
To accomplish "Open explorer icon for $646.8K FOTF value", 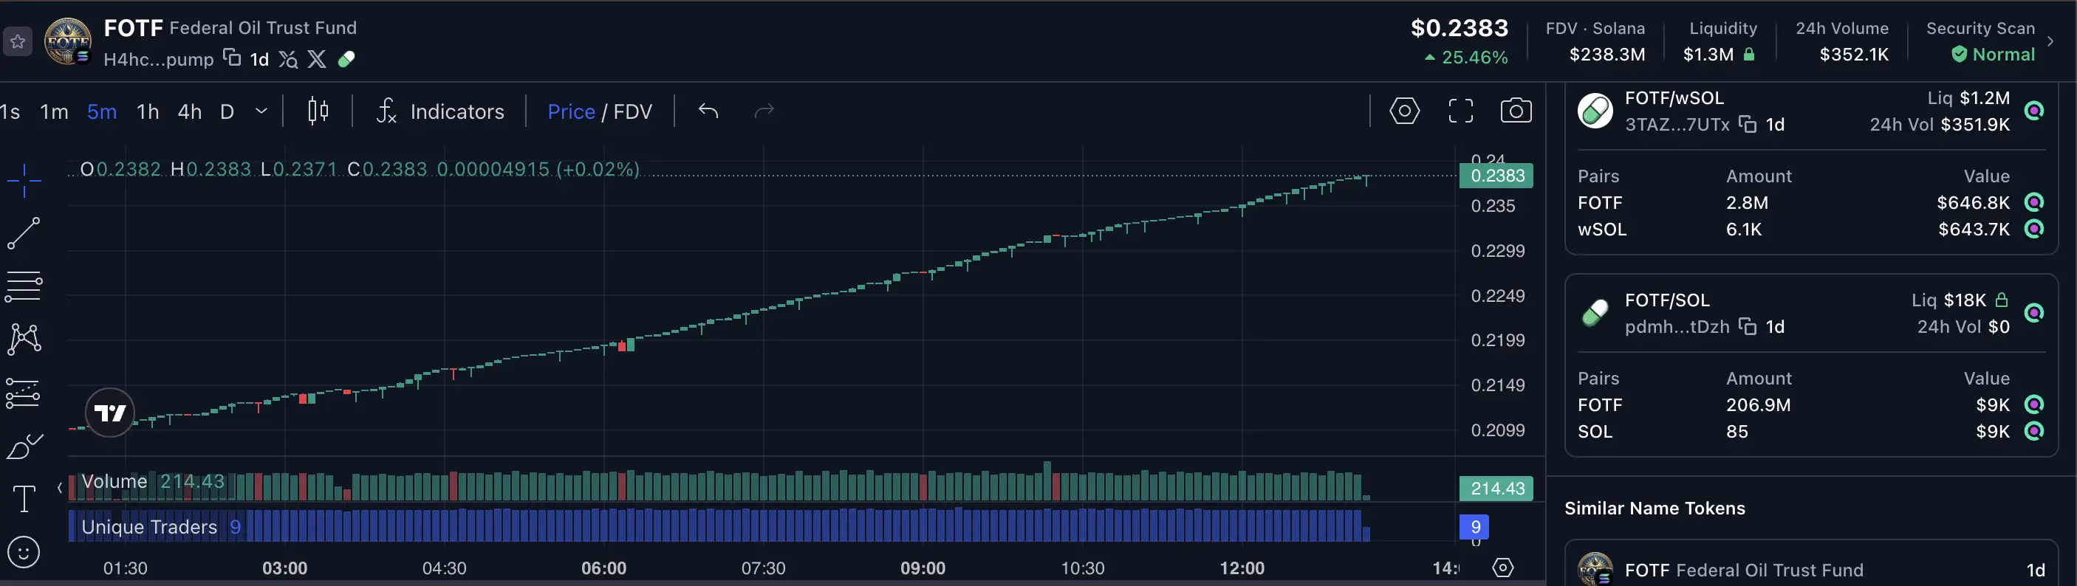I will (x=2034, y=201).
